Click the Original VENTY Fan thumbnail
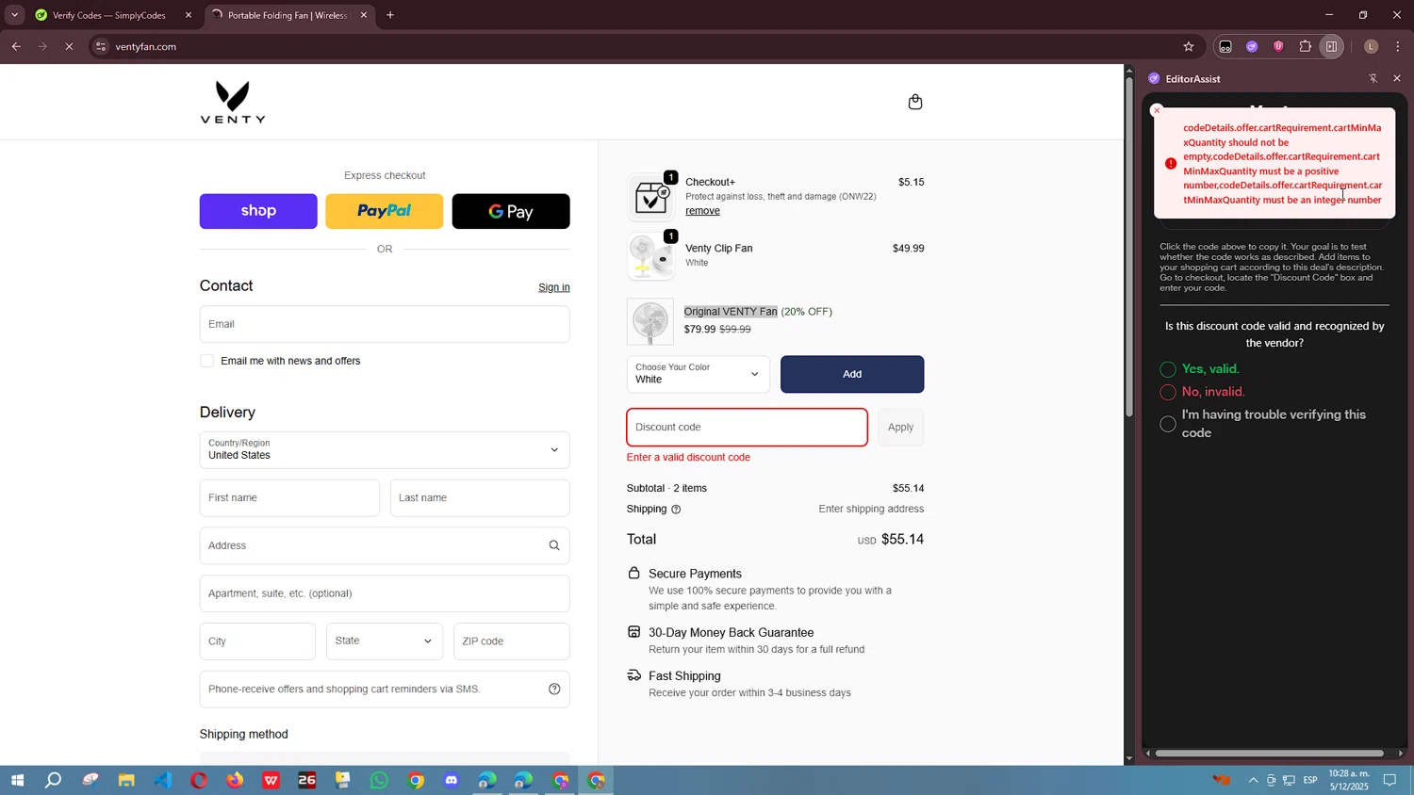1414x795 pixels. pos(650,321)
